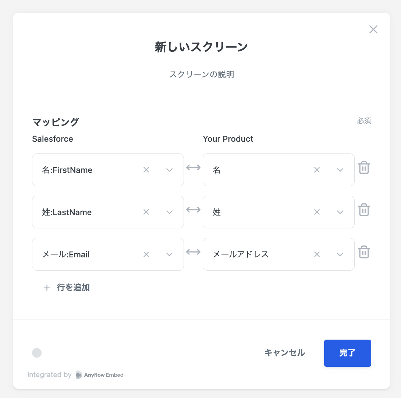
Task: Clear the 姓 Your Product selection
Action: 317,212
